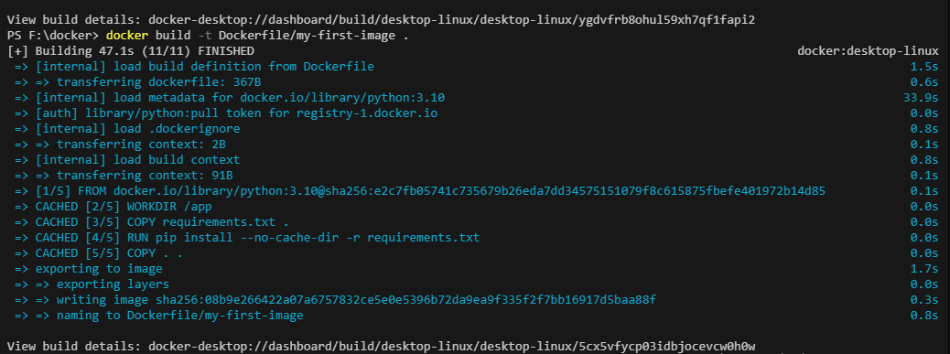Click the 'load build context' line

click(127, 160)
